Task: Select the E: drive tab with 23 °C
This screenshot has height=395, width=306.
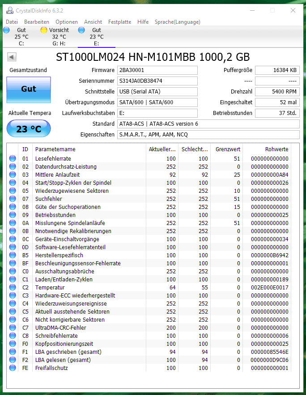Action: click(97, 37)
